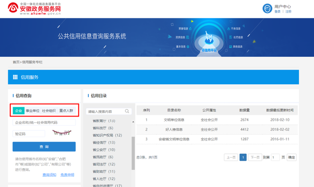Click the scroll-up arrow of the catalog list
314x187 pixels.
(133, 122)
